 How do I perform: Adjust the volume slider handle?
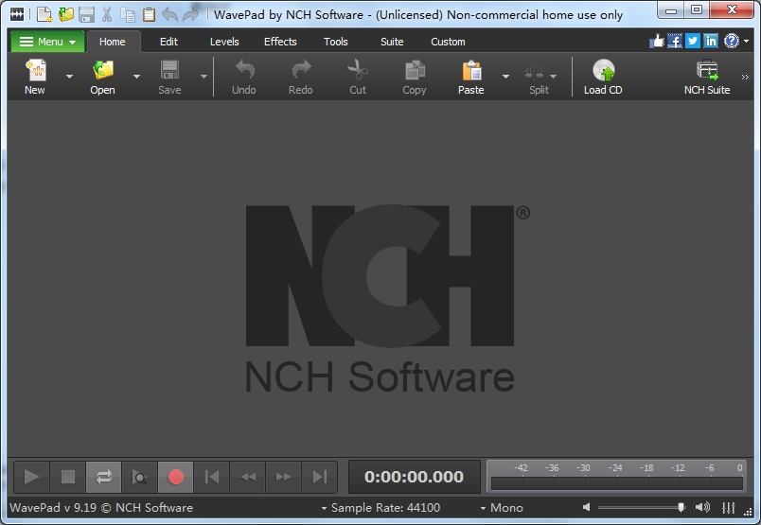click(x=681, y=508)
